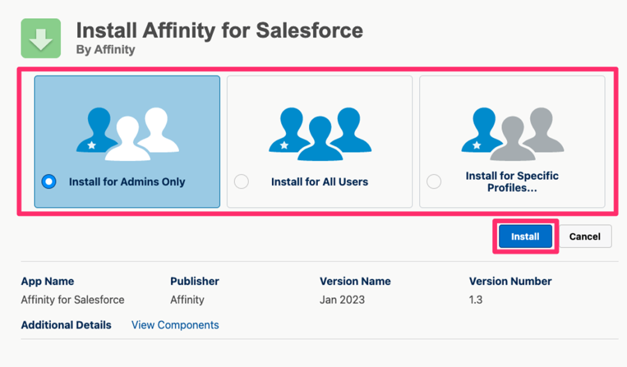Click the All Users people group icon
This screenshot has width=627, height=367.
click(320, 134)
